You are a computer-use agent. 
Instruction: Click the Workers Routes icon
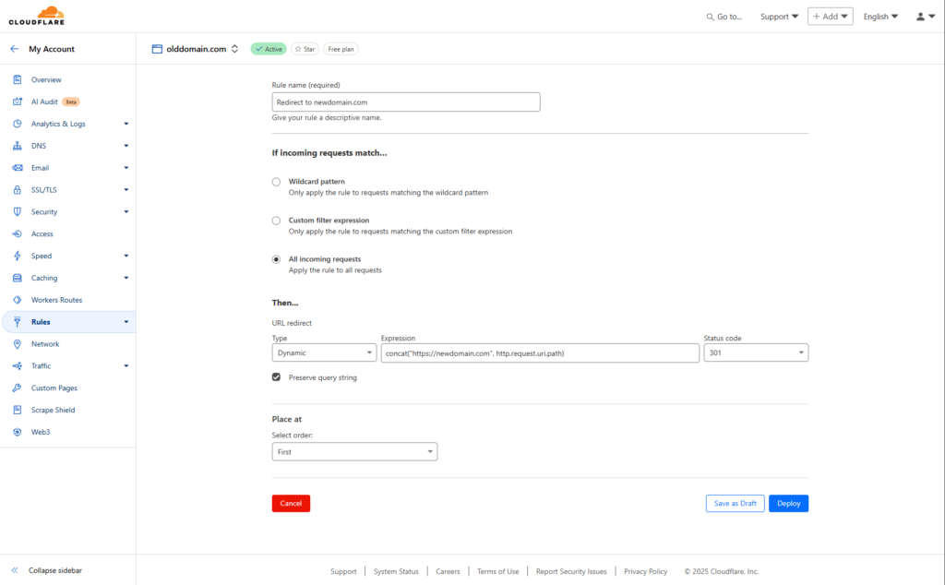tap(18, 300)
